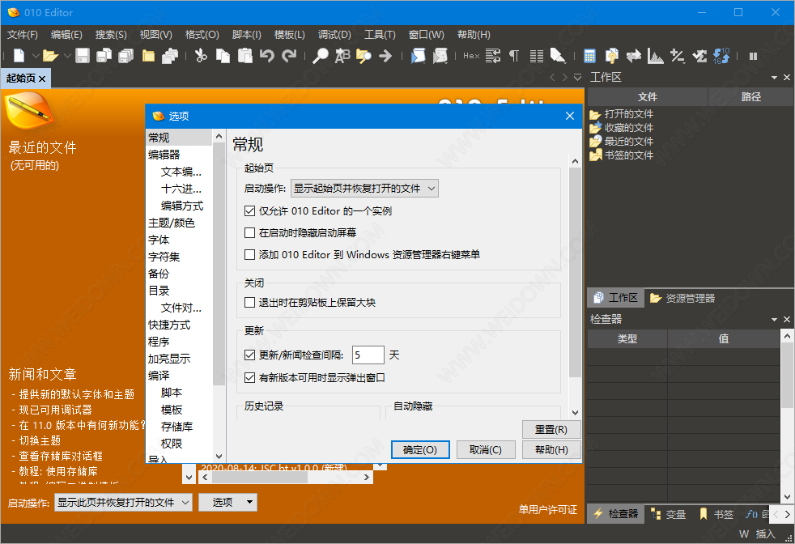Image resolution: width=795 pixels, height=544 pixels.
Task: Open the Workspace panel menu arrow
Action: 774,78
